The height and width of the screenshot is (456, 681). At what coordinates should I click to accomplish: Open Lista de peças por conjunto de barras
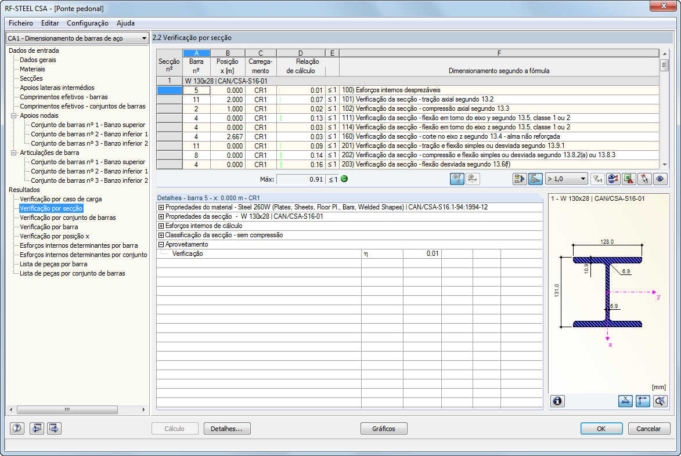[x=72, y=273]
